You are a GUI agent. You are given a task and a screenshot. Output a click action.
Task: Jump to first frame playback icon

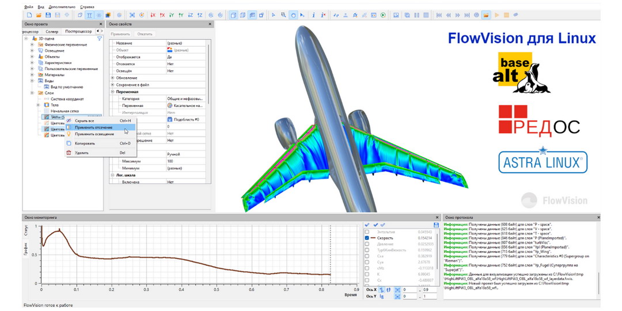(x=439, y=15)
